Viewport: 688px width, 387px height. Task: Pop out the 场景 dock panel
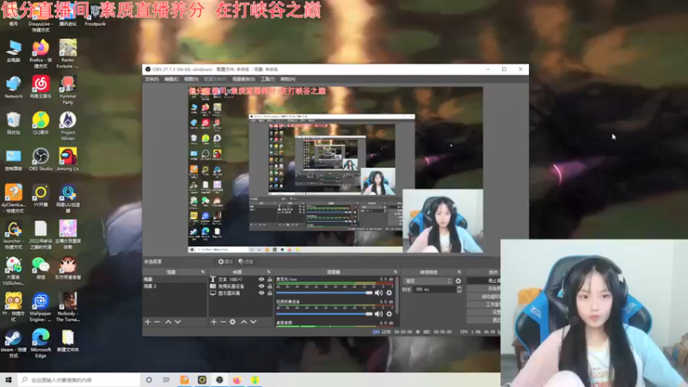click(203, 272)
